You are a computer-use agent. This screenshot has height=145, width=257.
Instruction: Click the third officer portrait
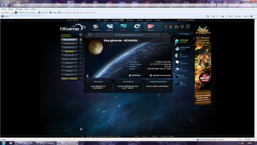[176, 26]
